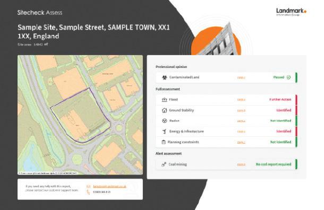Click the Contaminated Land biohazard icon
Viewport: 324px width, 210px height.
tap(165, 77)
